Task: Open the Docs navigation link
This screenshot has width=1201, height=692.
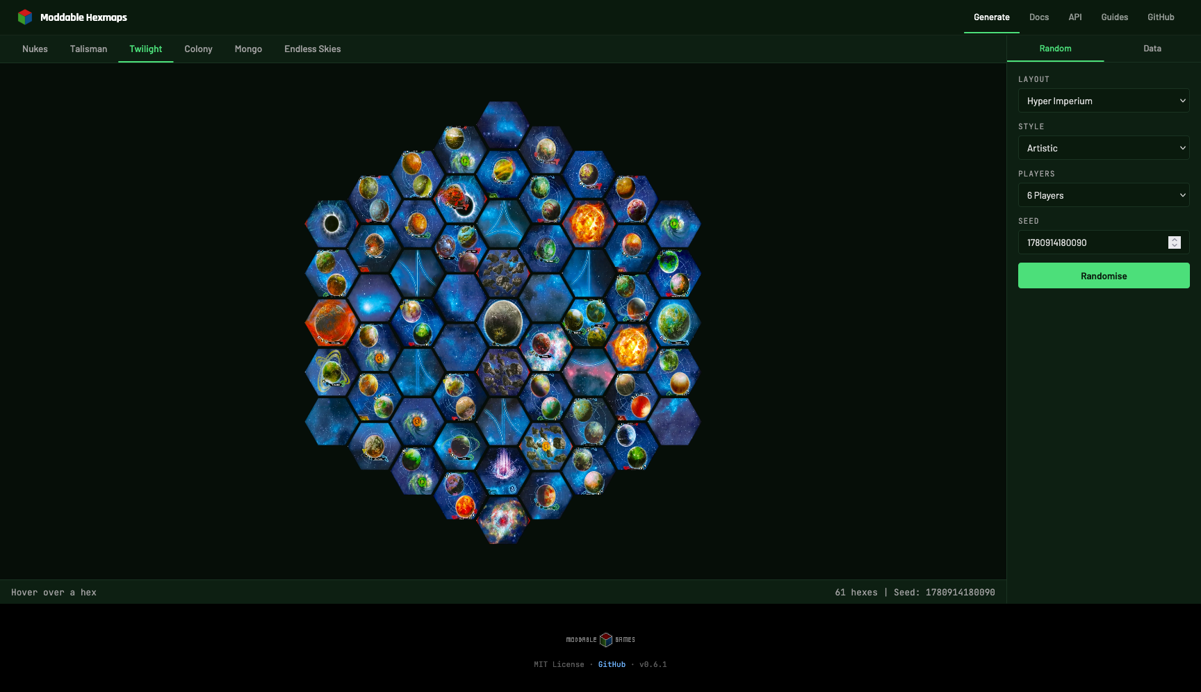Action: [1039, 17]
